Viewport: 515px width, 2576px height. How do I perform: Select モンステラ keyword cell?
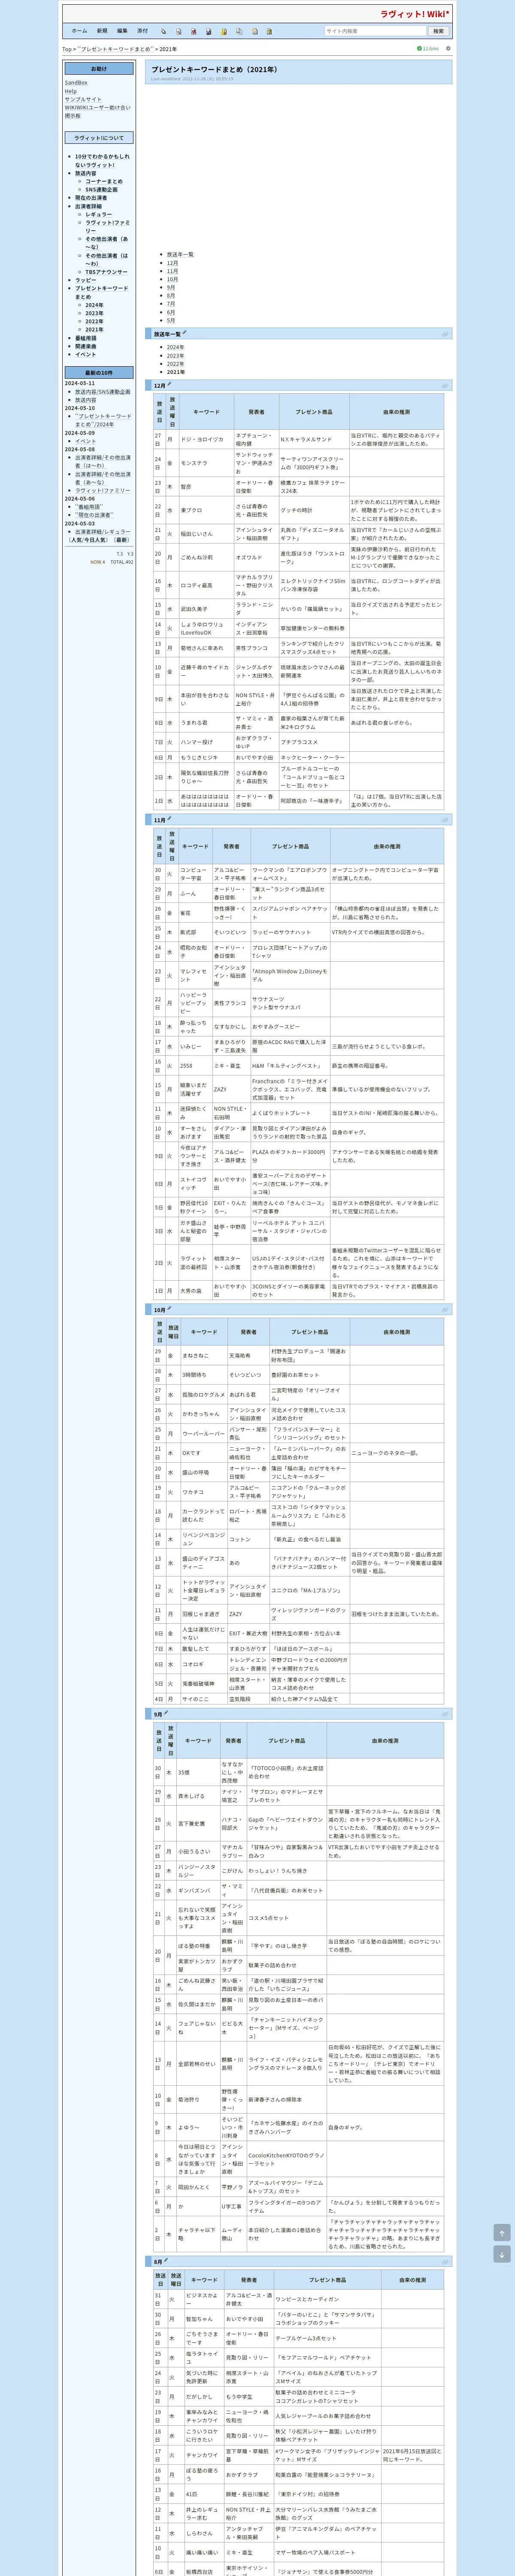205,463
